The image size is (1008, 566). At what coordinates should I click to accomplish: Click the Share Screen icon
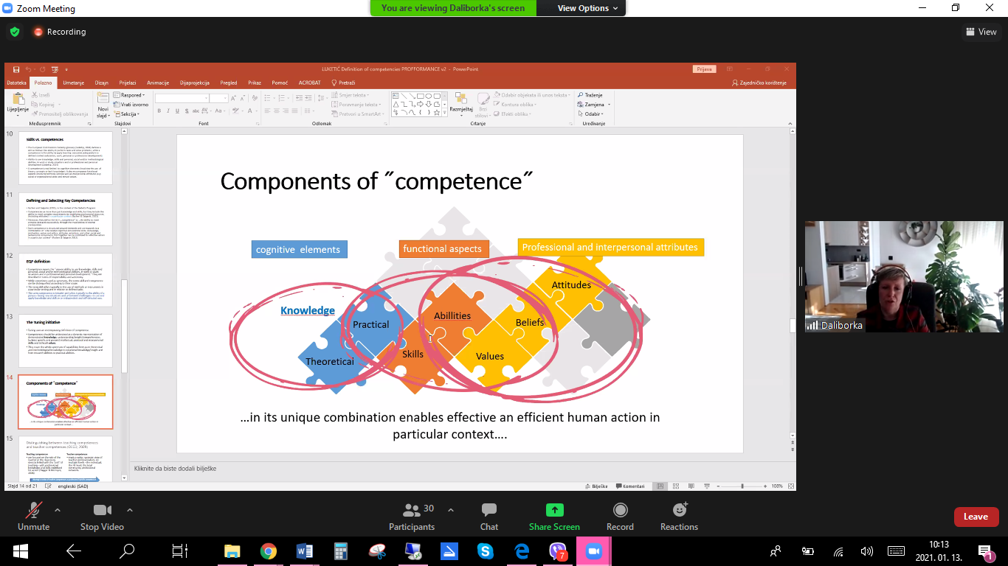[x=554, y=510]
